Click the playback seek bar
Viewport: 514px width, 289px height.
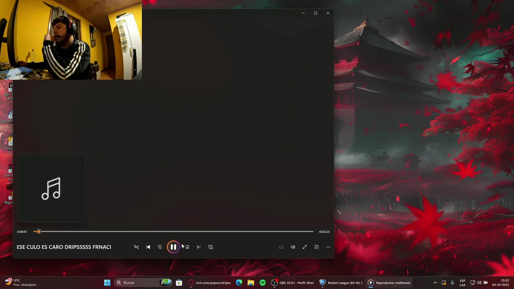coord(173,232)
